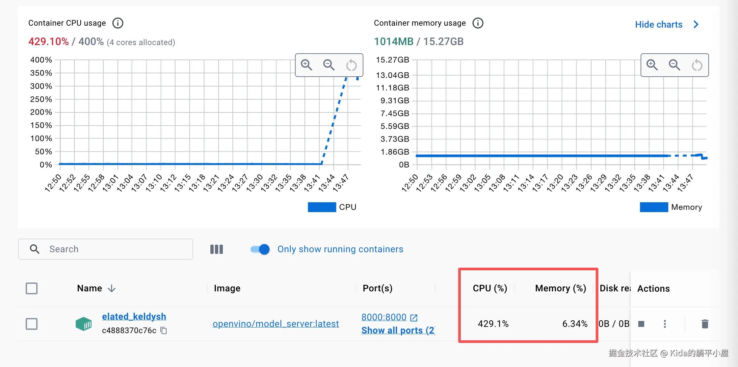Screen dimensions: 738x367
Task: Check the select-all containers checkbox
Action: click(x=32, y=288)
